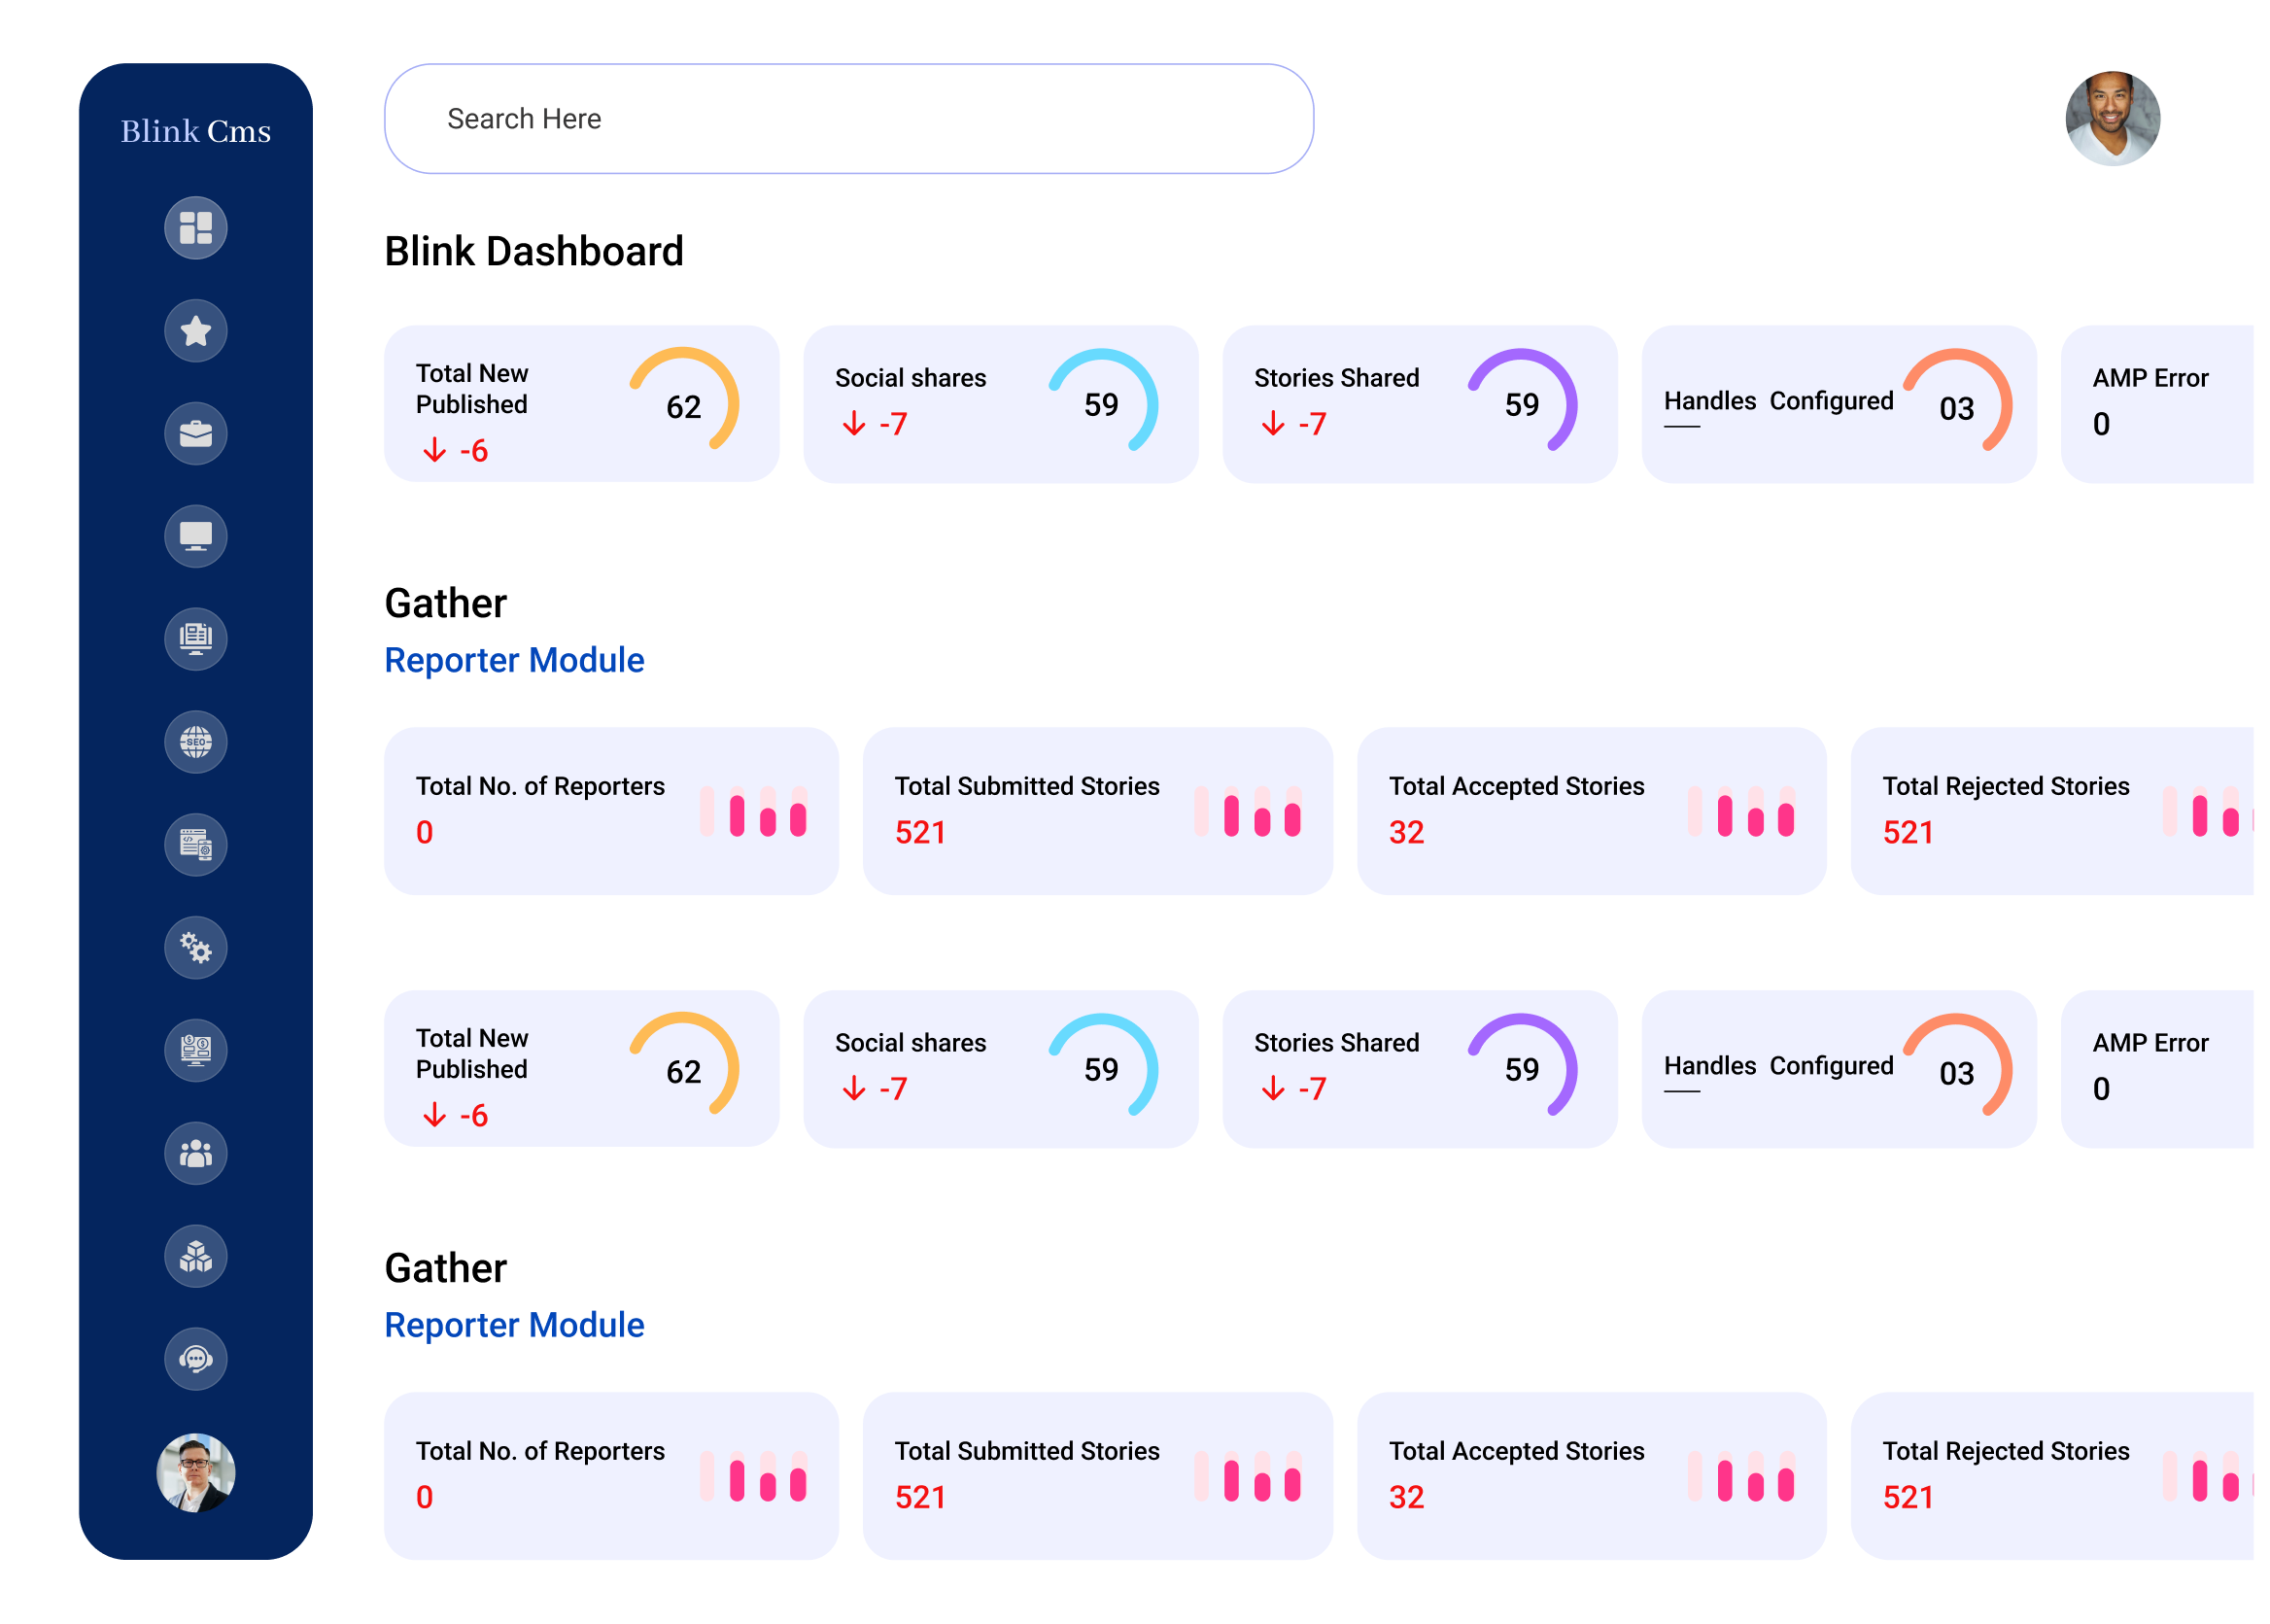
Task: Click the star favorites icon in sidebar
Action: [196, 331]
